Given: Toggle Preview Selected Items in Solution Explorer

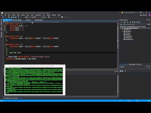Looking at the screenshot, I should (x=139, y=22).
